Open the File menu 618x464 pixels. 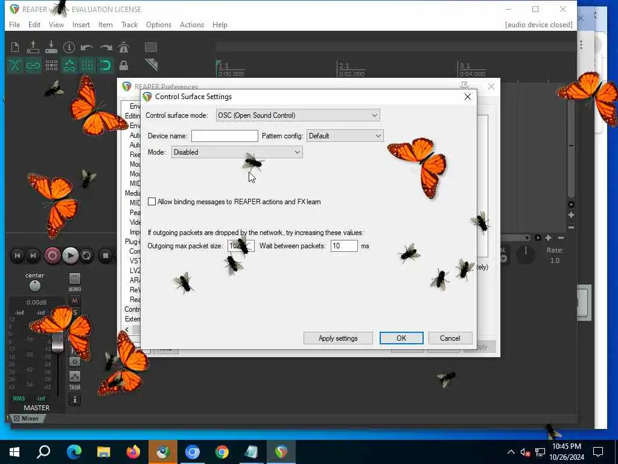point(14,24)
